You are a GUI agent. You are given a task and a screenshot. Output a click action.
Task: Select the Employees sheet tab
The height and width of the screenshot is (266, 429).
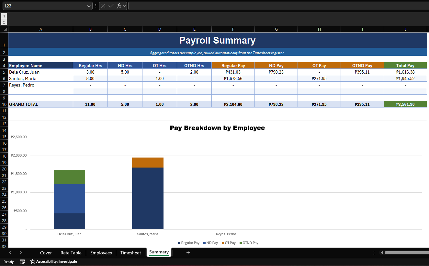[101, 253]
